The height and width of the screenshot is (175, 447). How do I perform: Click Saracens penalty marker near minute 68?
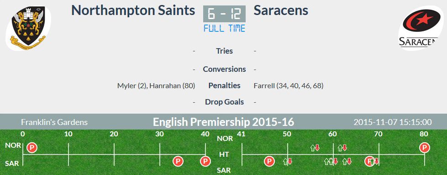coord(370,161)
